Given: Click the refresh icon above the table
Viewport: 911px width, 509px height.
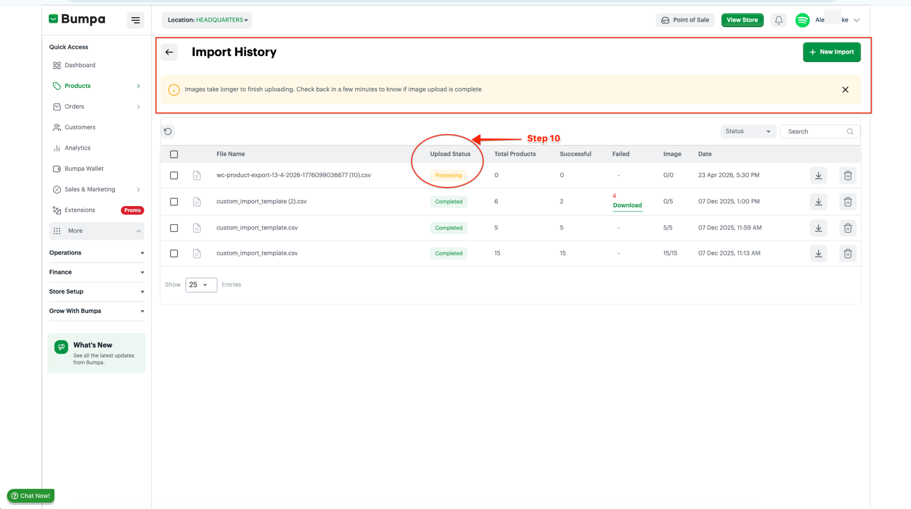Looking at the screenshot, I should (168, 131).
